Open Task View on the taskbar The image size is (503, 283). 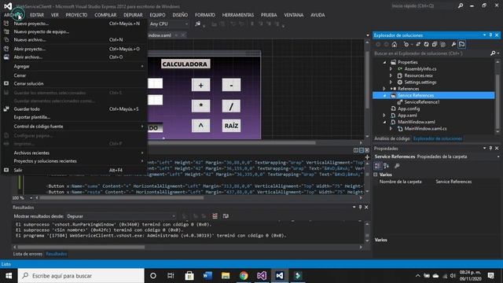tap(171, 276)
